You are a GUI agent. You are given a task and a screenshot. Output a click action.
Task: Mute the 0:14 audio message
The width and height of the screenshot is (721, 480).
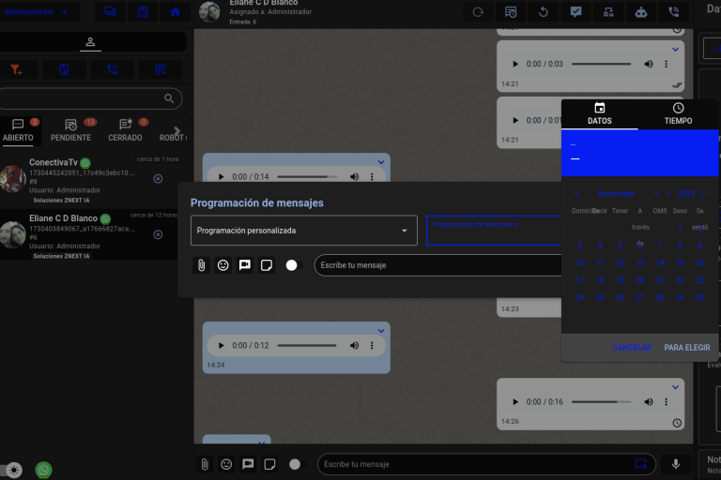[x=354, y=176]
